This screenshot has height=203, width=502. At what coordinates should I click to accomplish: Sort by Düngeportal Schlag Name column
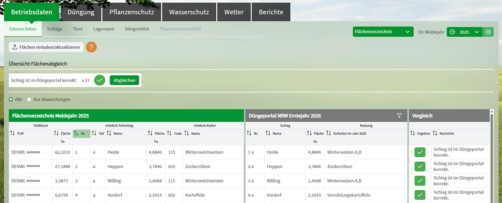coord(268,133)
